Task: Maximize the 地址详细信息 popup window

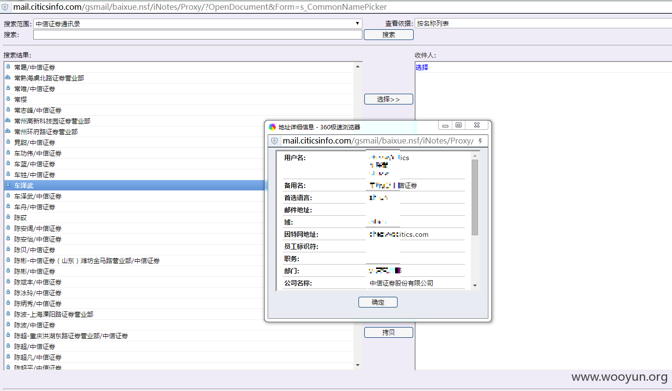Action: click(458, 125)
